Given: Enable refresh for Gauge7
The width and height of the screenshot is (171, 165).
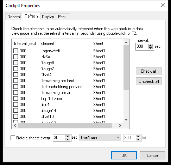Looking at the screenshot, I should pos(15,69).
